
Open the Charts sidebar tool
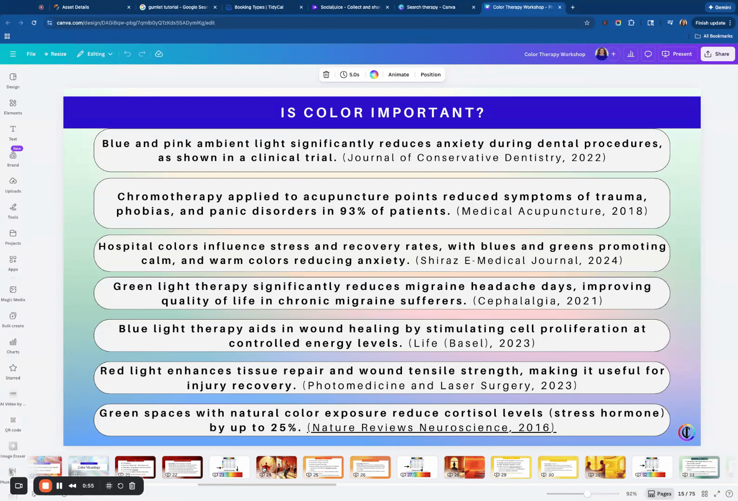pyautogui.click(x=13, y=346)
